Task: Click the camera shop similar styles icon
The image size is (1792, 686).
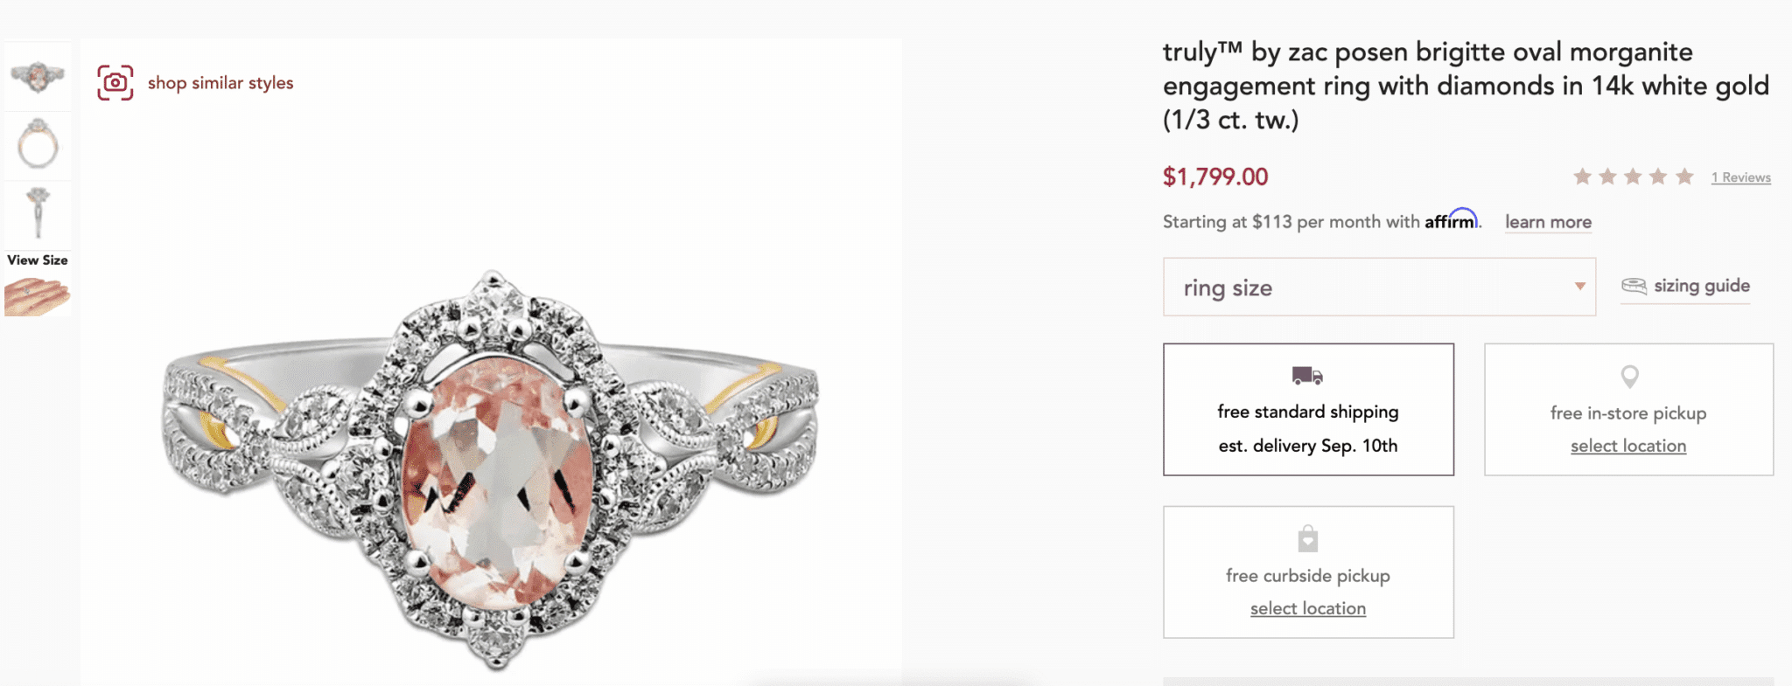Action: pos(115,83)
